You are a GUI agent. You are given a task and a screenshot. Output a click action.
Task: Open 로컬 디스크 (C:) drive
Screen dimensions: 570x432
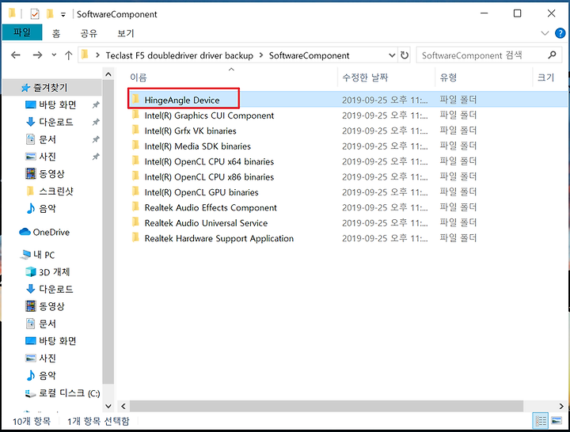click(69, 393)
